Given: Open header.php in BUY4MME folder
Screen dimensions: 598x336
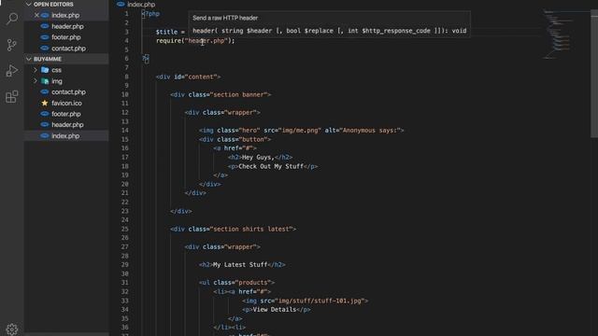Looking at the screenshot, I should [x=66, y=124].
